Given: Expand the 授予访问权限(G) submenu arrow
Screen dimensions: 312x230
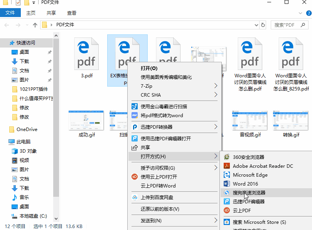Looking at the screenshot, I should click(x=216, y=168).
